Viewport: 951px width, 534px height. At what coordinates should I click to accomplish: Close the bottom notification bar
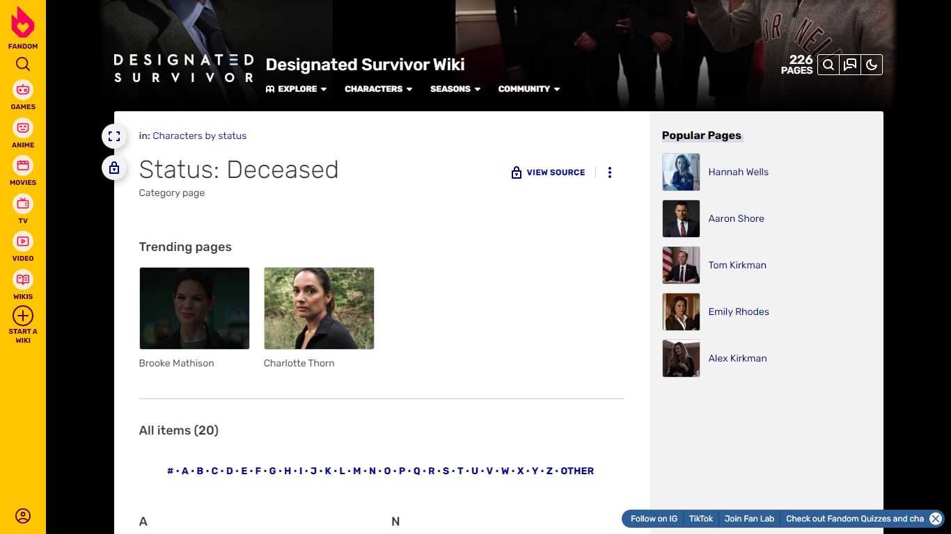pos(936,519)
